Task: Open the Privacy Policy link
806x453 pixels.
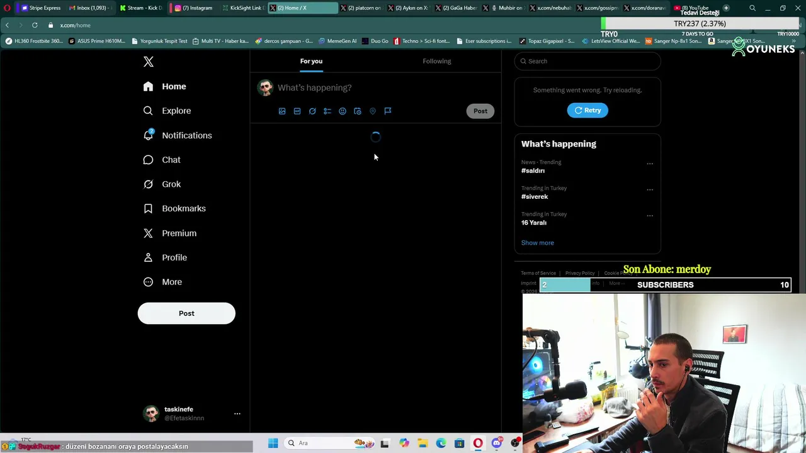Action: pos(580,273)
